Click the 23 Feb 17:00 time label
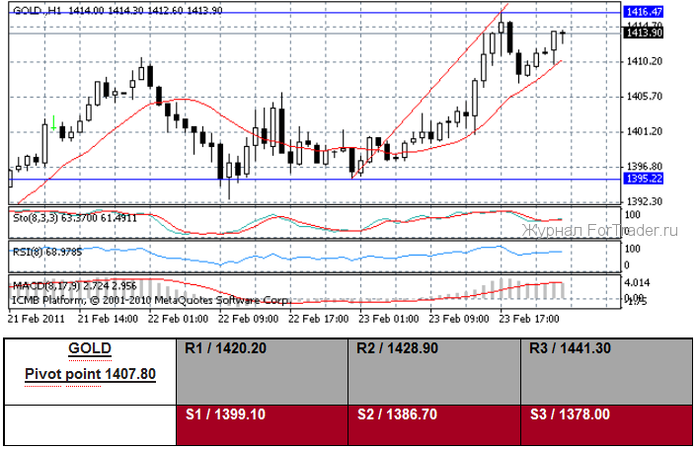696x449 pixels. pyautogui.click(x=529, y=319)
